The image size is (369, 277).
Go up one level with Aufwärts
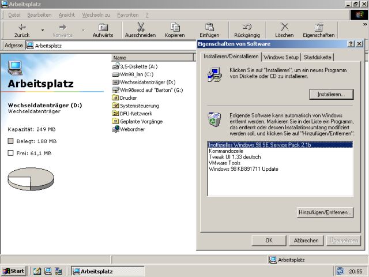tap(103, 31)
